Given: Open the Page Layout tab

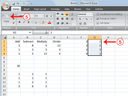Looking at the screenshot, I should click(x=40, y=9).
